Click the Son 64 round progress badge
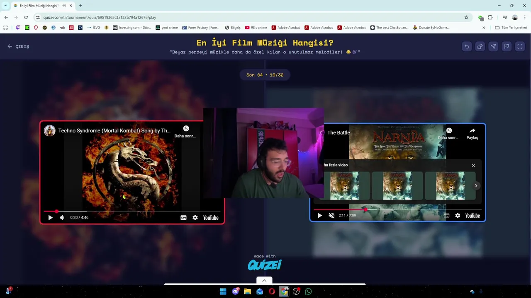Screen dimensions: 531x298 point(265,75)
